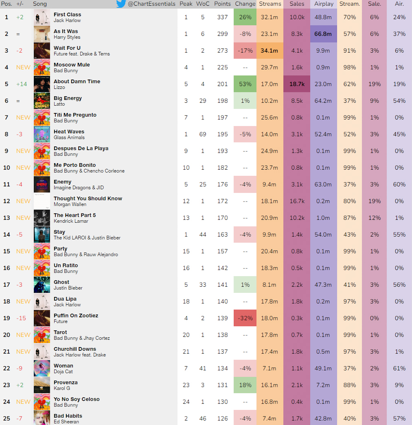Image resolution: width=412 pixels, height=425 pixels.
Task: Click the Bad Habits album art
Action: coord(42,418)
